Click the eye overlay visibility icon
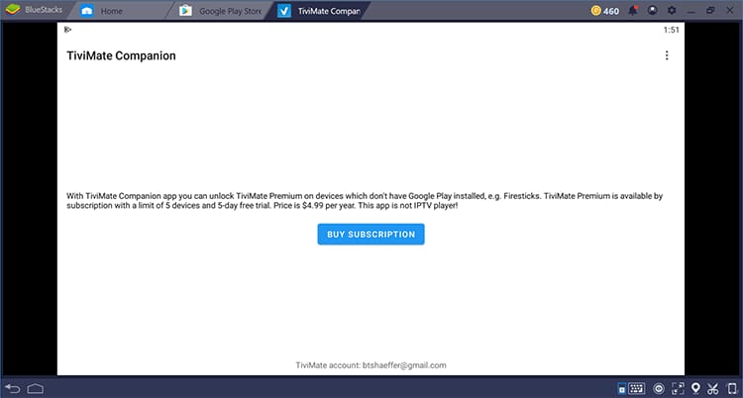Screen dimensions: 743x398 [x=659, y=389]
